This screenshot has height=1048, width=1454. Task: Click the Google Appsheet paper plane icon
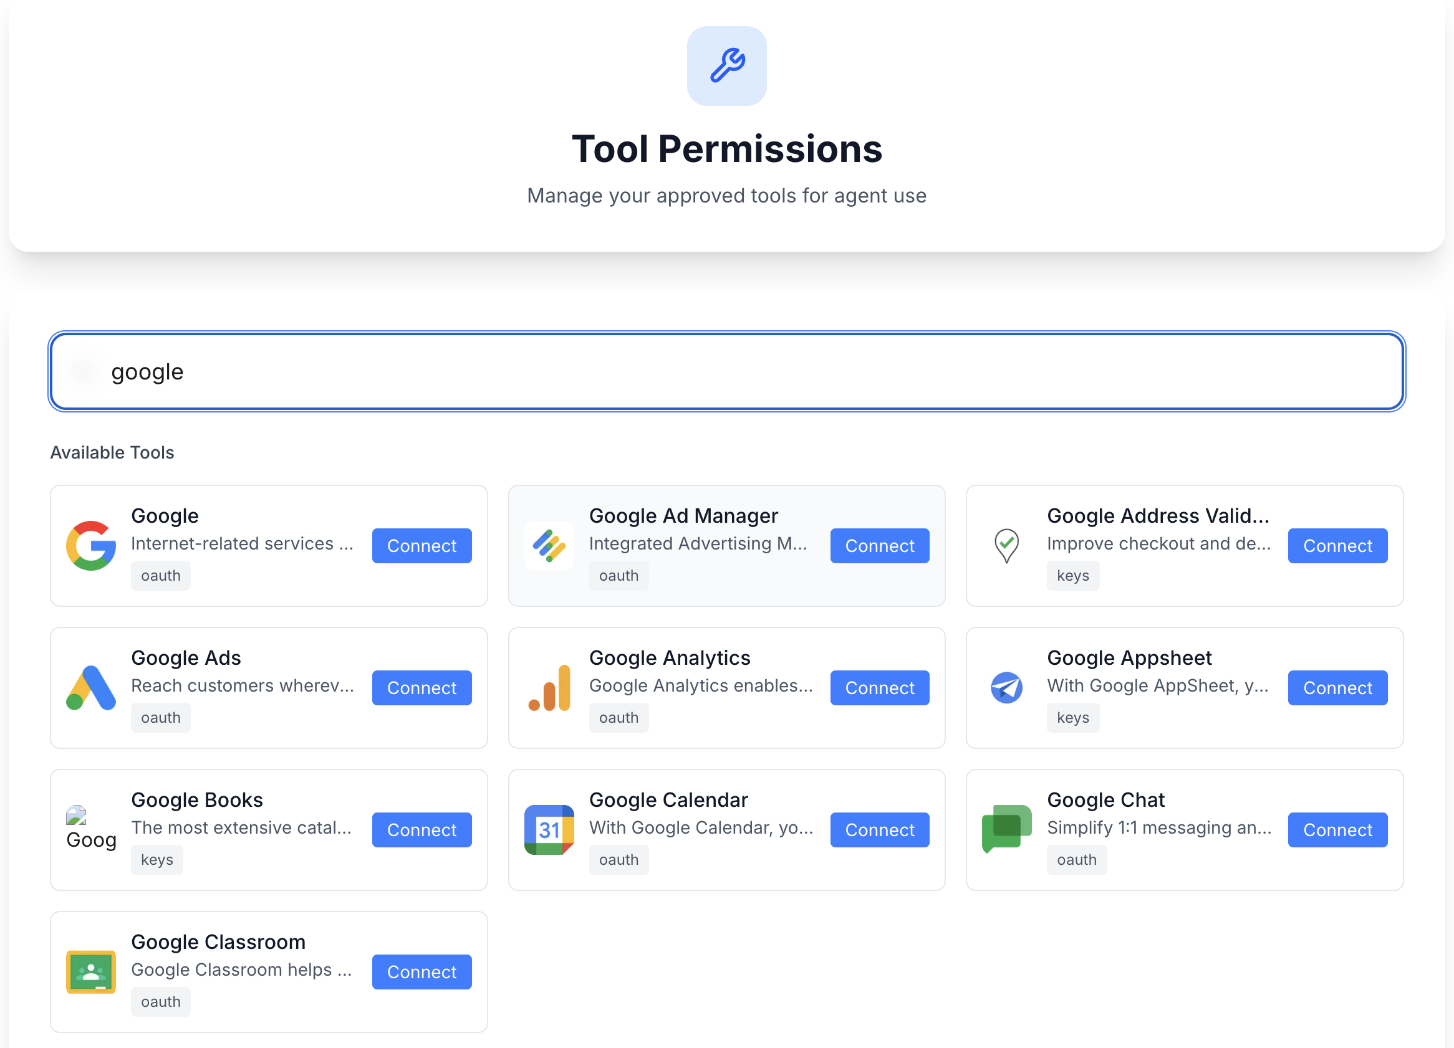(x=1006, y=688)
